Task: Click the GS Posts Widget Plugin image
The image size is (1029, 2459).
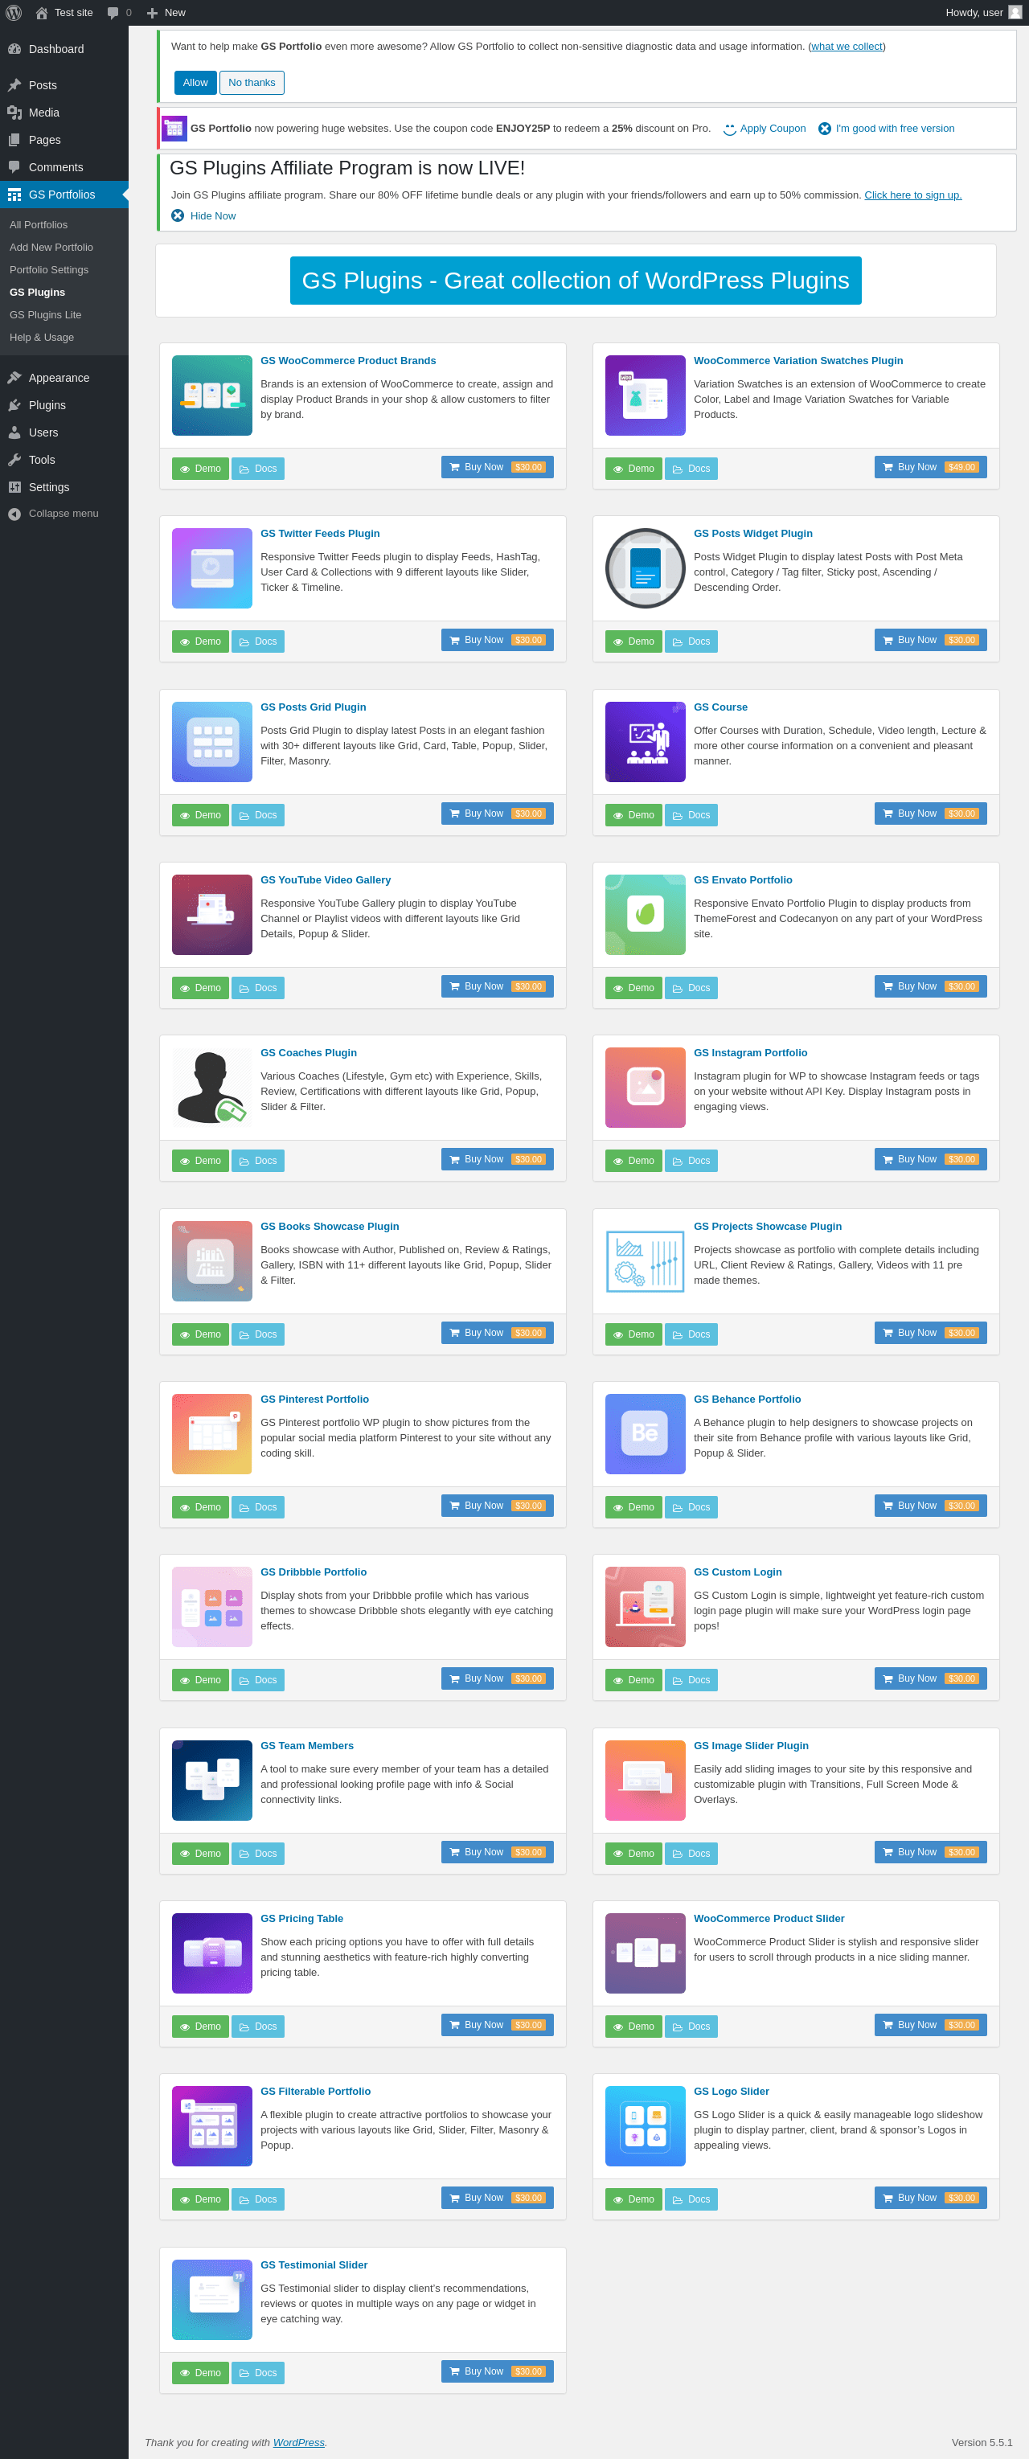Action: click(646, 568)
